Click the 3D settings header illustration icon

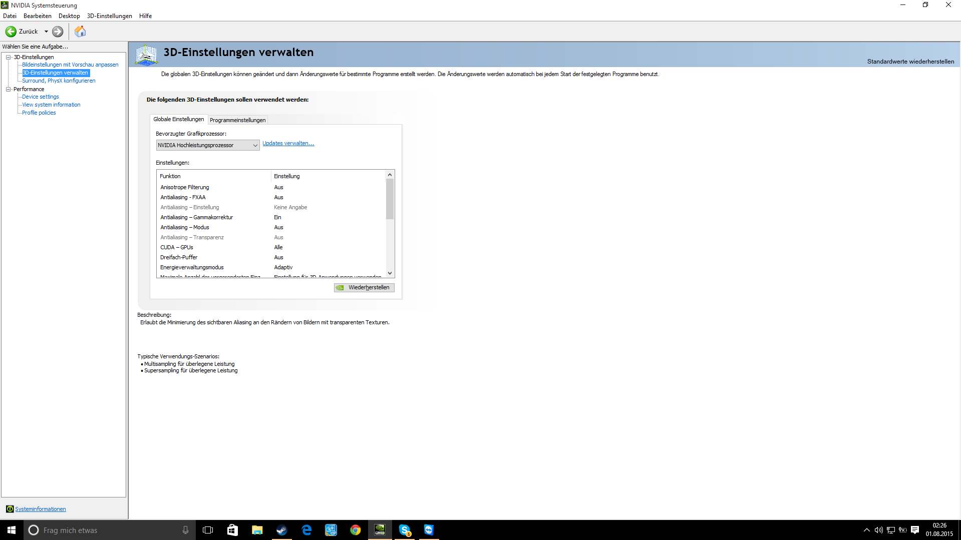[147, 55]
